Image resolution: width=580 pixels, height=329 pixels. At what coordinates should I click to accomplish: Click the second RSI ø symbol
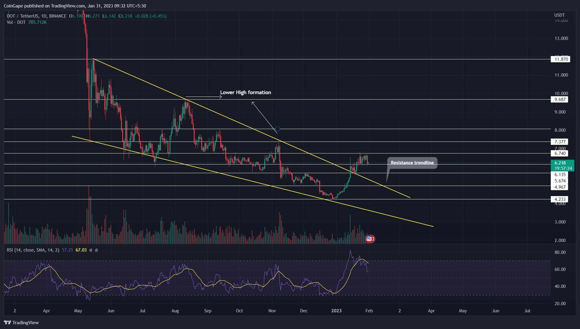[x=96, y=250]
